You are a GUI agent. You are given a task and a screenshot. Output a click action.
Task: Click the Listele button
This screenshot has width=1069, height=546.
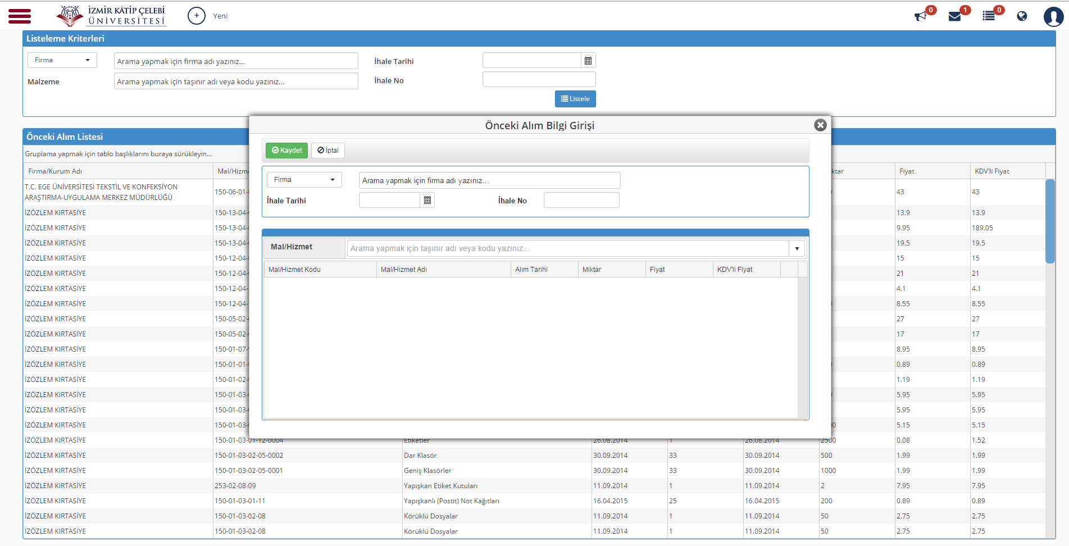coord(575,99)
